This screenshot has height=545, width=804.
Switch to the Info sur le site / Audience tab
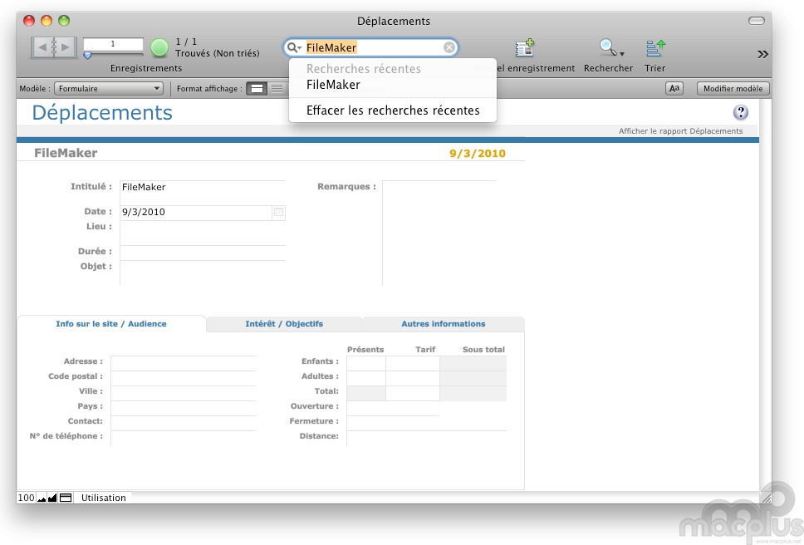pyautogui.click(x=111, y=324)
